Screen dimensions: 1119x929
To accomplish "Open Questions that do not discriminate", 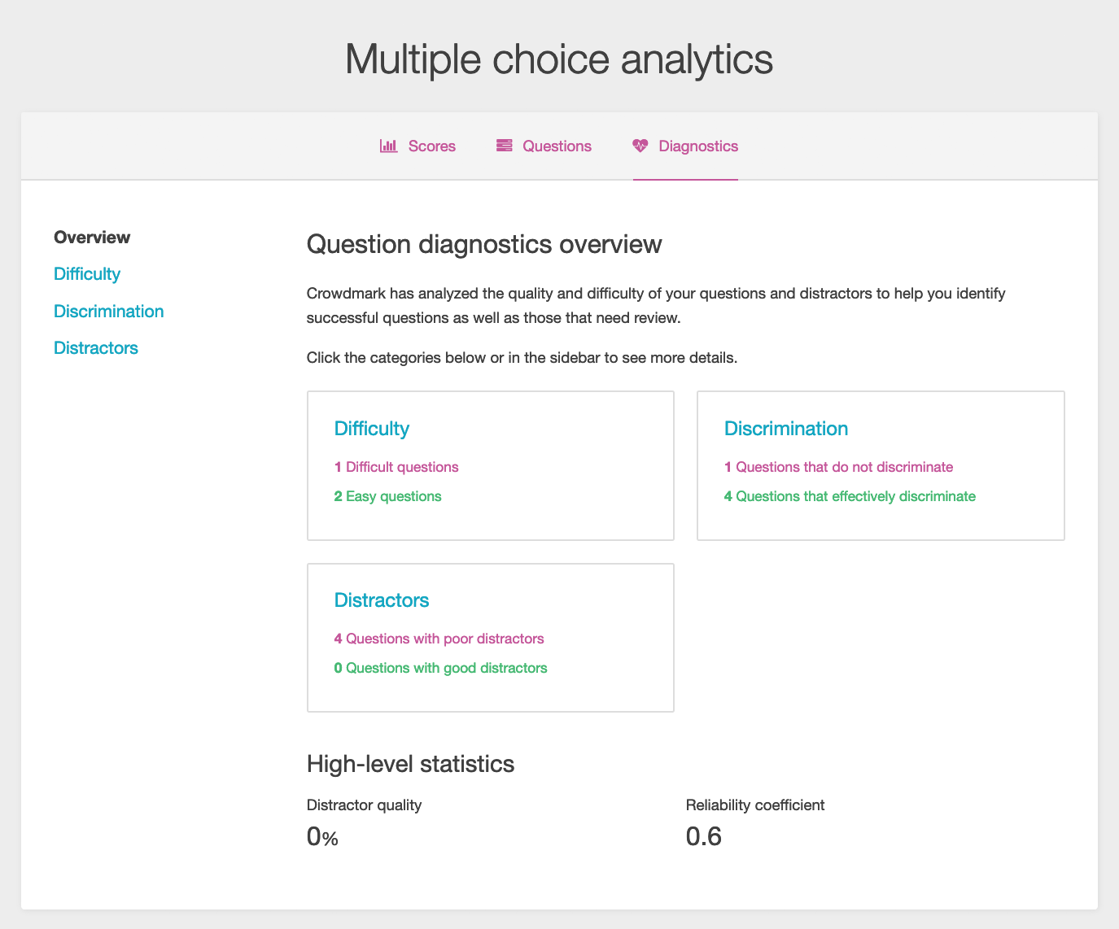I will click(x=838, y=467).
